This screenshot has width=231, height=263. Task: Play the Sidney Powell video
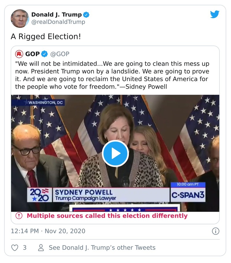point(115,153)
